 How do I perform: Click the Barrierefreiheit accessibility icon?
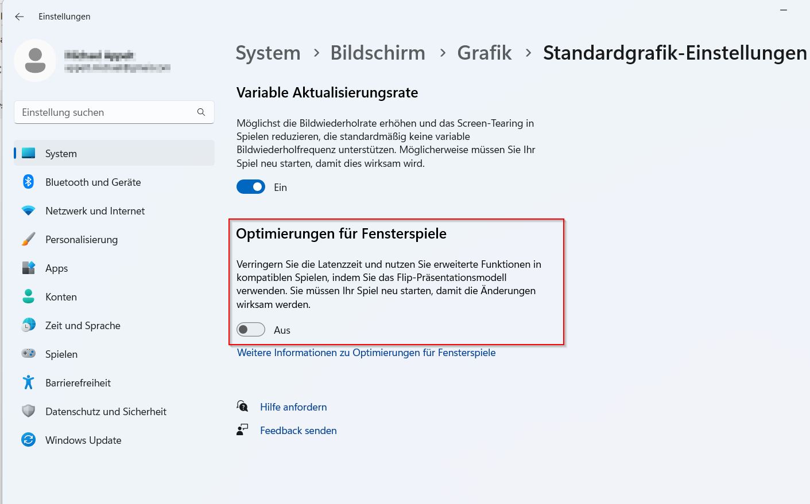(28, 383)
